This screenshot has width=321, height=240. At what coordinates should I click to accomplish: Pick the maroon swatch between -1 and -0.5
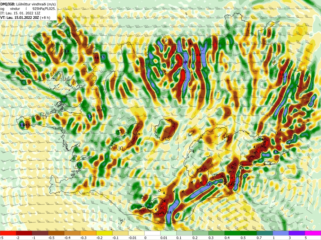40,233
